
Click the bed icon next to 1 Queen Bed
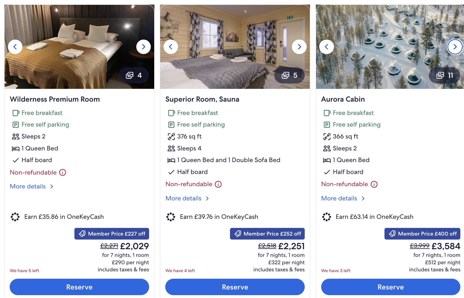(16, 148)
